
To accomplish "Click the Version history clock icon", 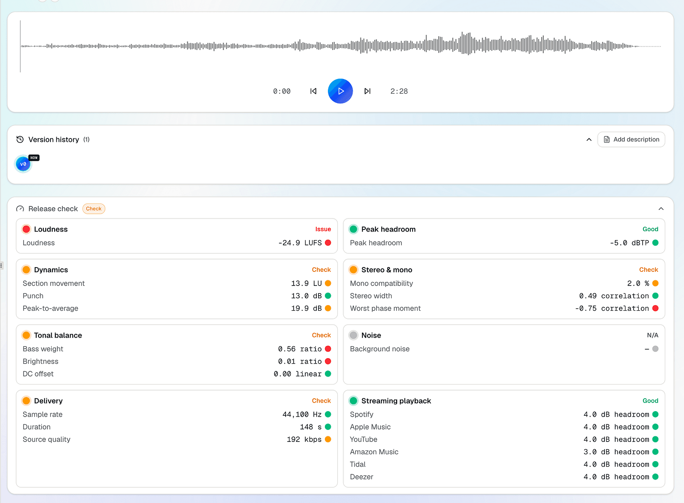I will pos(20,139).
